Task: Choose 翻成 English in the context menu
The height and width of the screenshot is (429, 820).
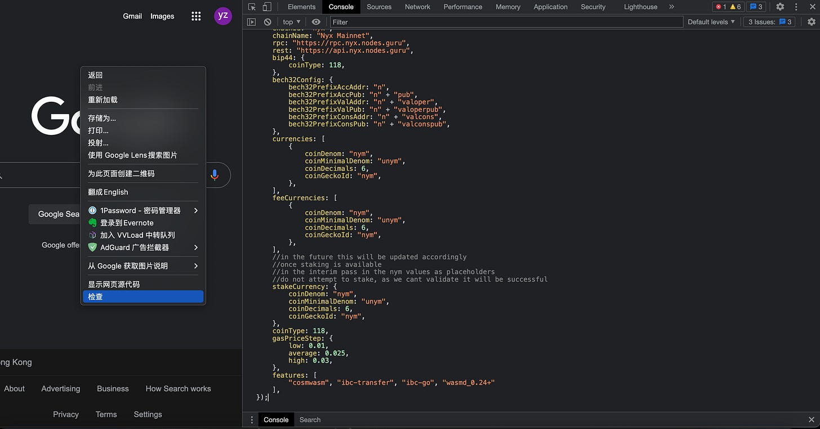Action: [x=142, y=192]
